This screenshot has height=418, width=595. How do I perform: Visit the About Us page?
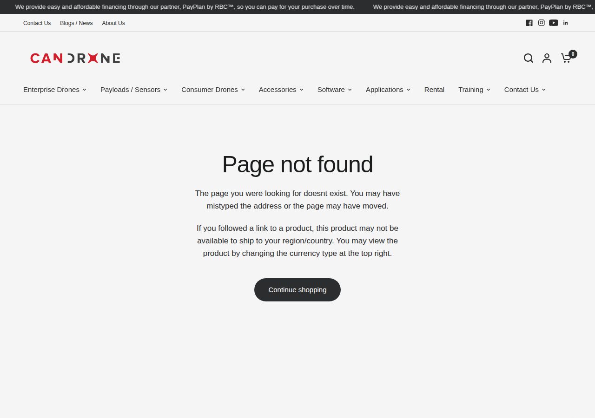[113, 23]
